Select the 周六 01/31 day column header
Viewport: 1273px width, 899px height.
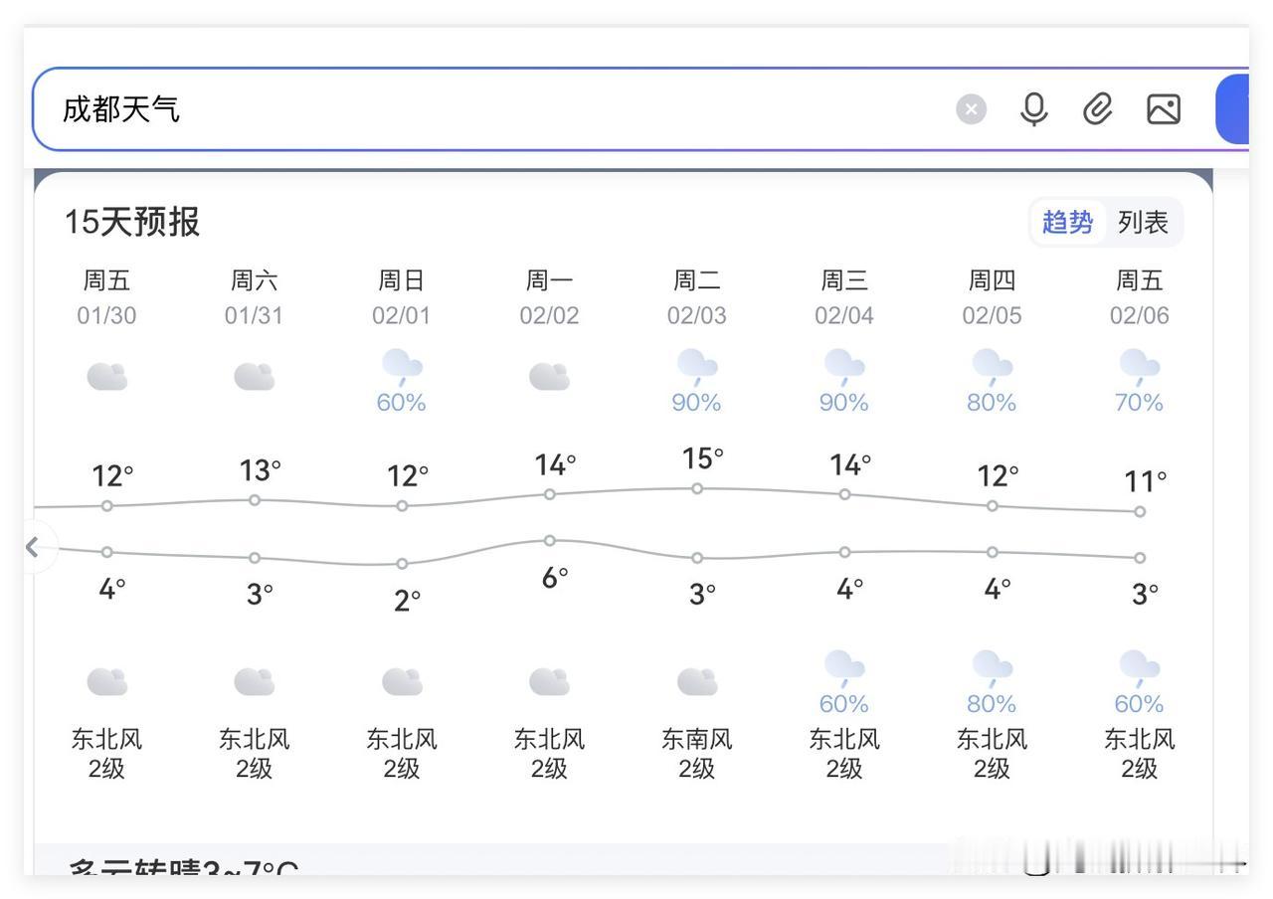click(255, 296)
